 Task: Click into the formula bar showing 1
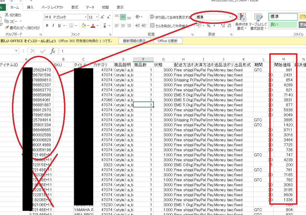coord(182,51)
